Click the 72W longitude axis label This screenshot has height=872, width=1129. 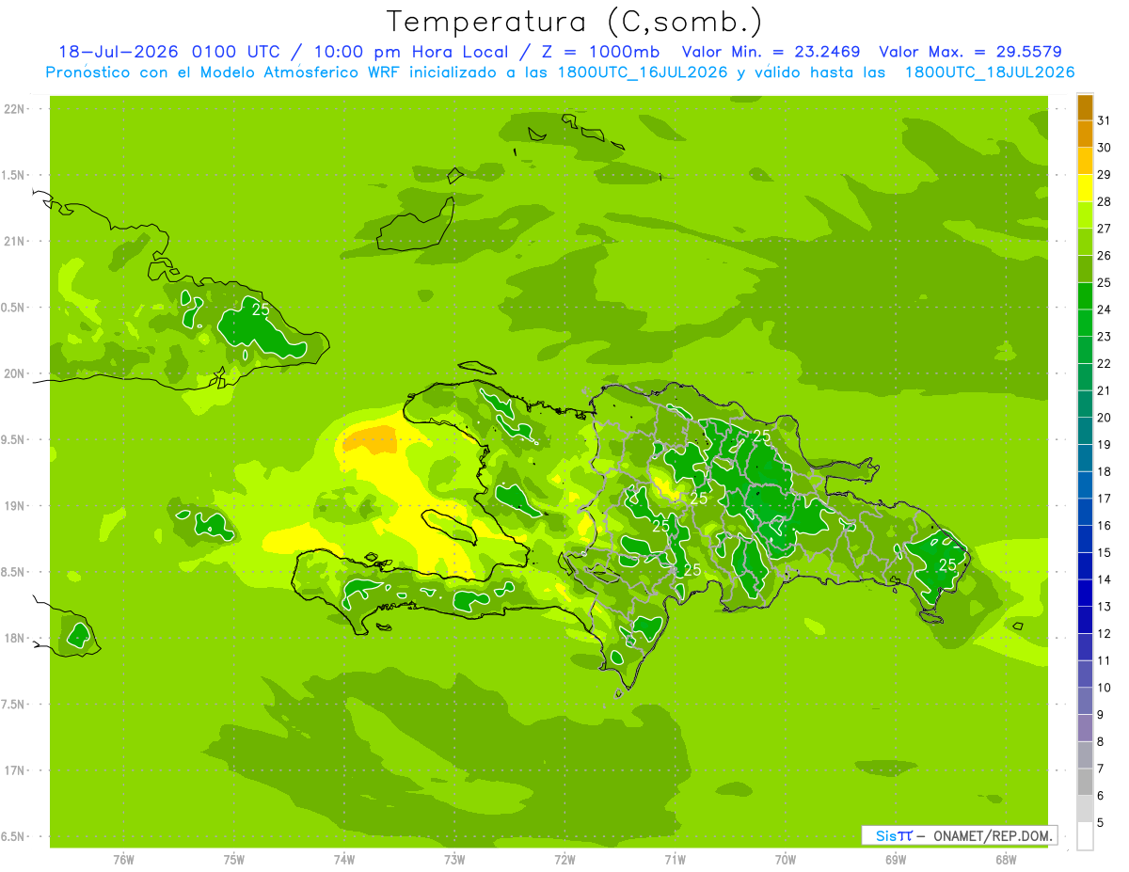(x=564, y=860)
